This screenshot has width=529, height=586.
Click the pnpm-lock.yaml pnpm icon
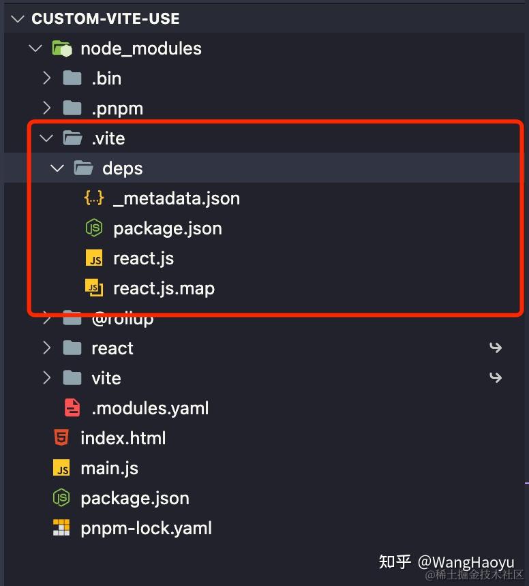click(61, 527)
